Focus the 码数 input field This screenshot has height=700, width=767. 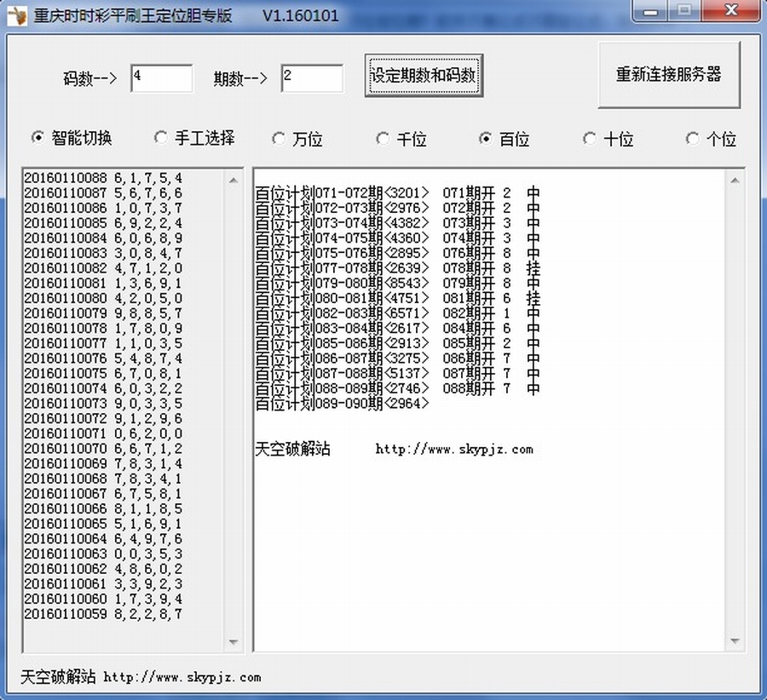point(162,78)
